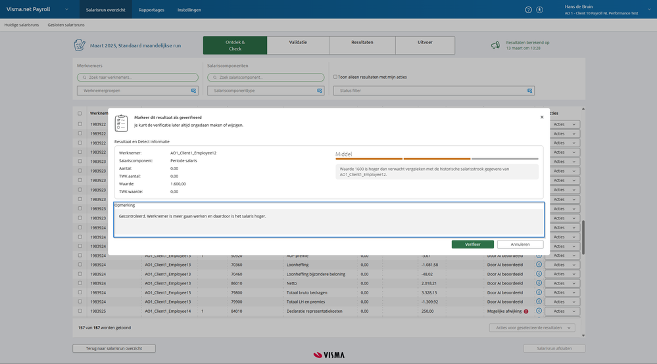
Task: Click the Salarisrun afsluiten button
Action: 554,348
